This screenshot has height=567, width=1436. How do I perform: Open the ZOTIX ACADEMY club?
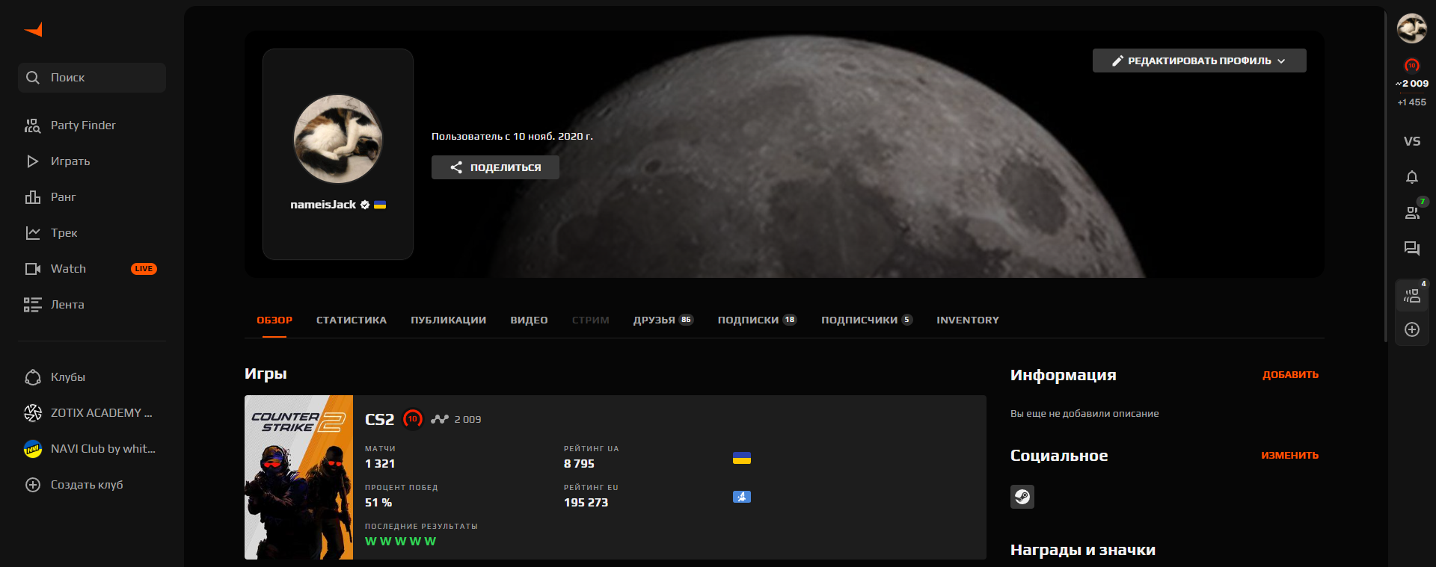[92, 413]
